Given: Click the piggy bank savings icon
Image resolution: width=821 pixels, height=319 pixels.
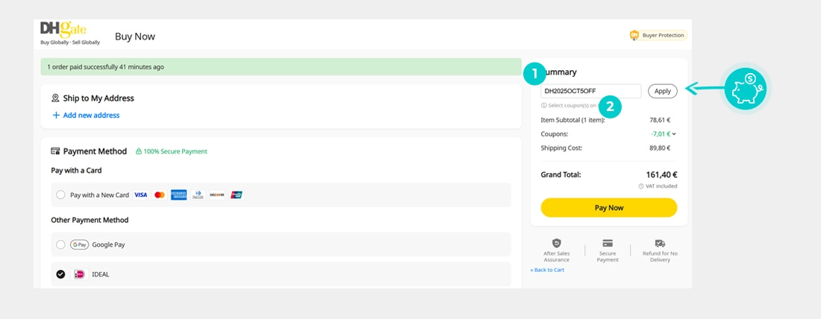Looking at the screenshot, I should [x=746, y=89].
